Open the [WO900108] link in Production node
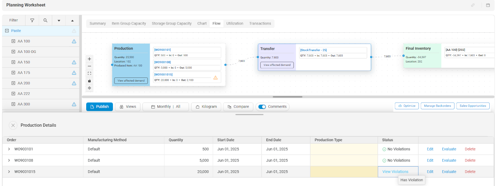The height and width of the screenshot is (186, 497). 163,63
